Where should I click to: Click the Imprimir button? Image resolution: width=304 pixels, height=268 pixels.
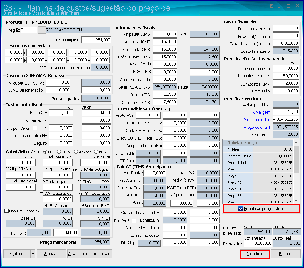[255, 254]
